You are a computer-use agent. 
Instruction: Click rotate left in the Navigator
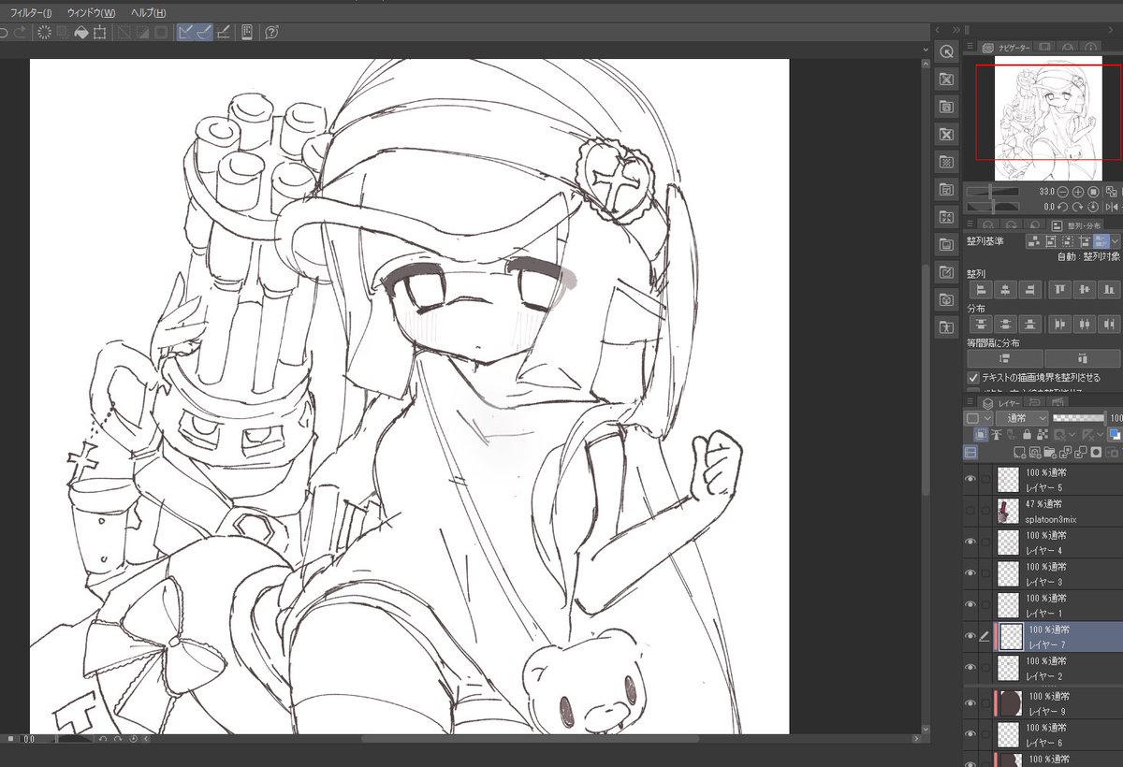(1062, 207)
